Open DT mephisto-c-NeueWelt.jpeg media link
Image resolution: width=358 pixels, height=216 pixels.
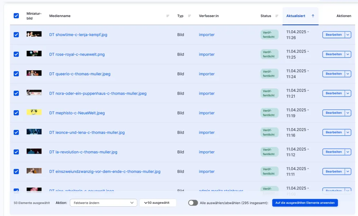pos(77,113)
